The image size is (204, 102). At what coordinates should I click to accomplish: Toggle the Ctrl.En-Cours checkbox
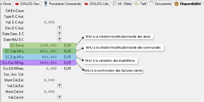click(30, 11)
